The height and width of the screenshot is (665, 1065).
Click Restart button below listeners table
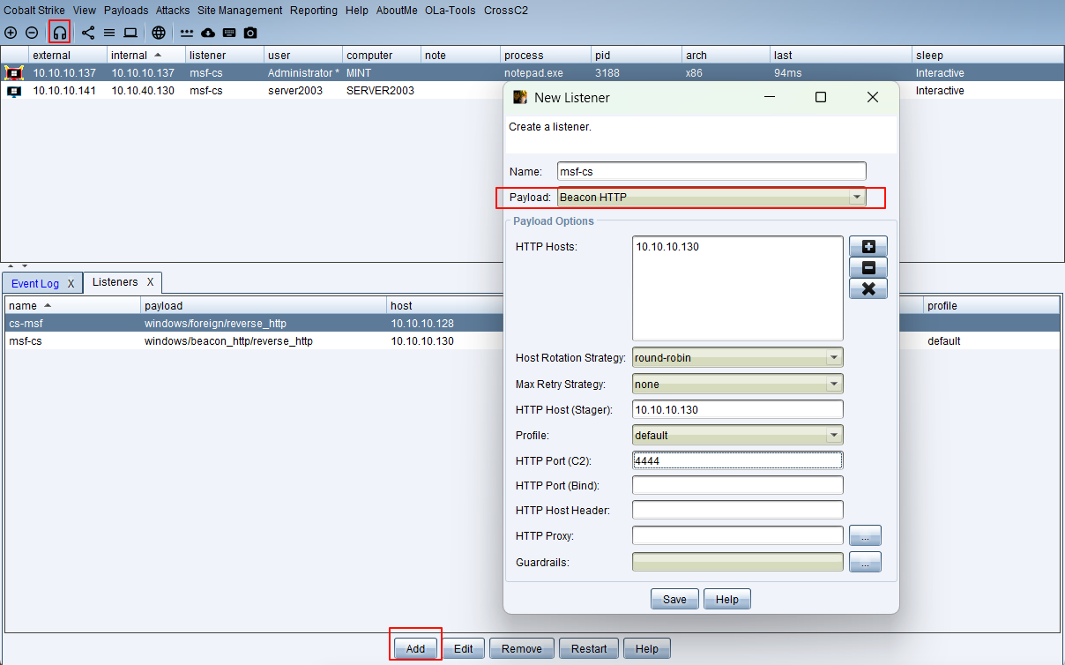coord(589,649)
